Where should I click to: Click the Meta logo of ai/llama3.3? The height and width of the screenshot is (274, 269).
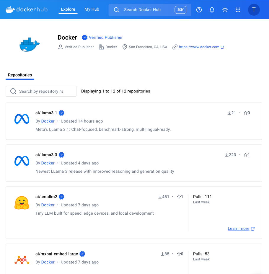22,161
